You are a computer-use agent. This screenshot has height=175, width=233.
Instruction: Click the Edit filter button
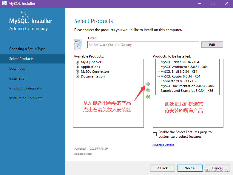[212, 44]
